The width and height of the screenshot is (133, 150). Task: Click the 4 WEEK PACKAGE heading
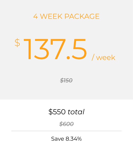pyautogui.click(x=66, y=16)
